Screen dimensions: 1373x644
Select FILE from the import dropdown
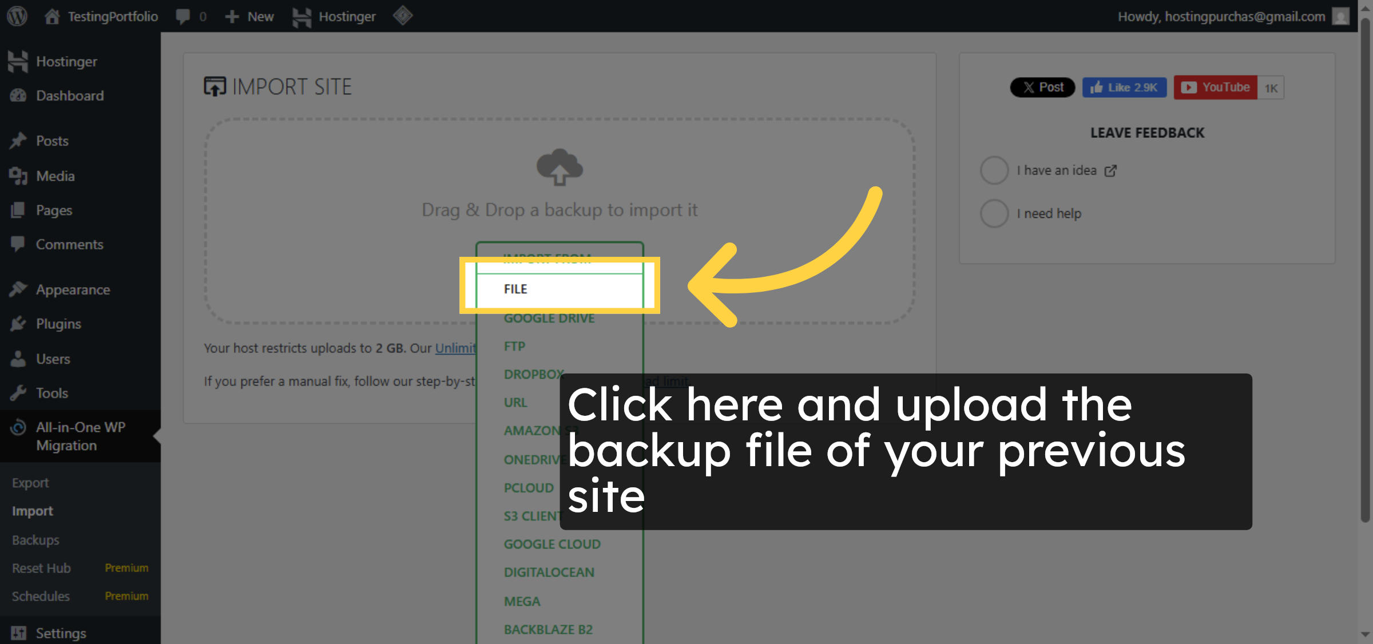515,289
